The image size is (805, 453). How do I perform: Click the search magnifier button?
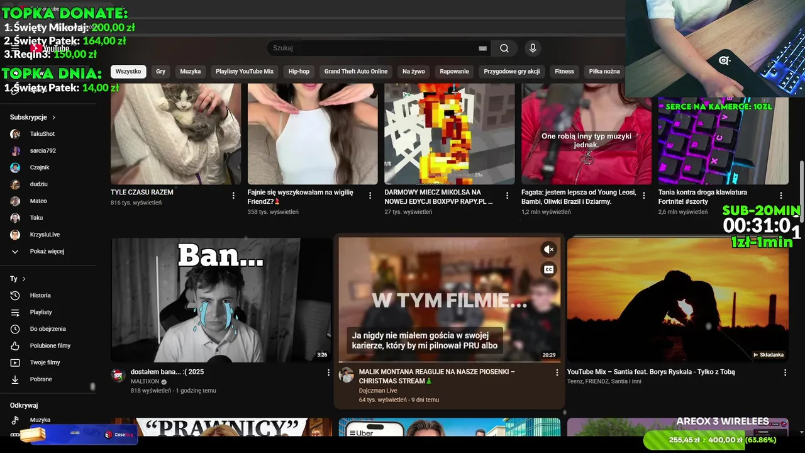[504, 48]
